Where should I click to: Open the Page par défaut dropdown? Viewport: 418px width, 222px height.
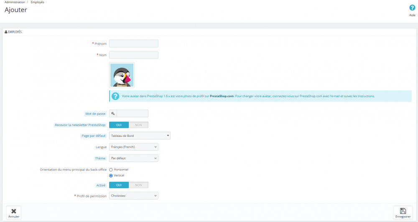pos(140,136)
